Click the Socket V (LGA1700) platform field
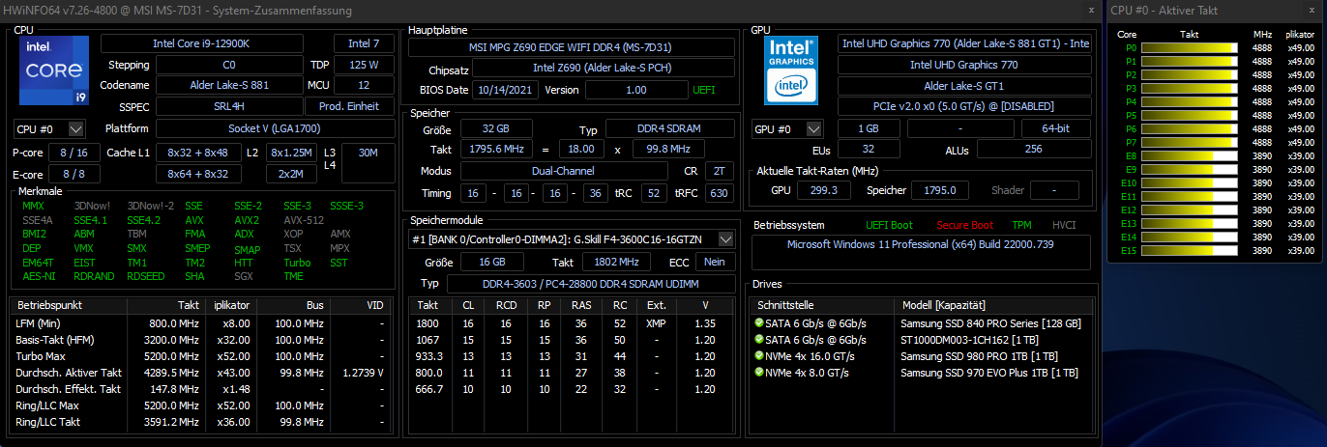Screen dimensions: 1327x447 (x=275, y=128)
